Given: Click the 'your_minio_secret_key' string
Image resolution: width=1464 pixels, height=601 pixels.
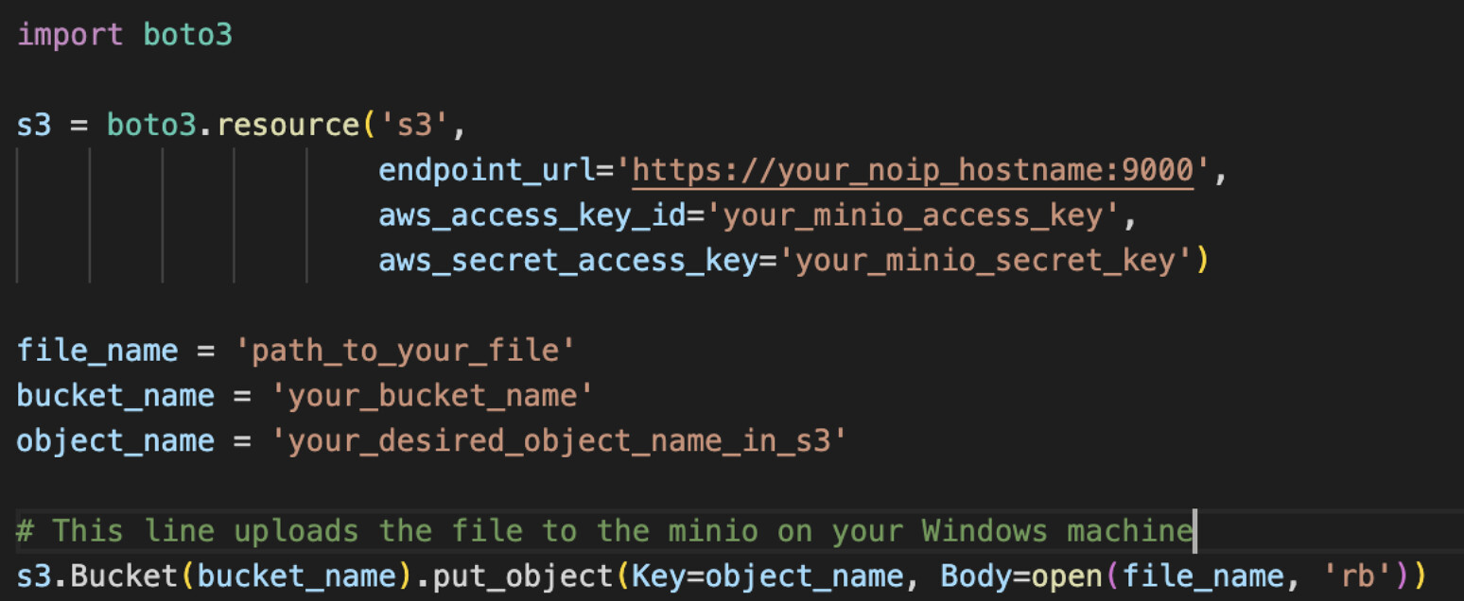Looking at the screenshot, I should coord(985,261).
